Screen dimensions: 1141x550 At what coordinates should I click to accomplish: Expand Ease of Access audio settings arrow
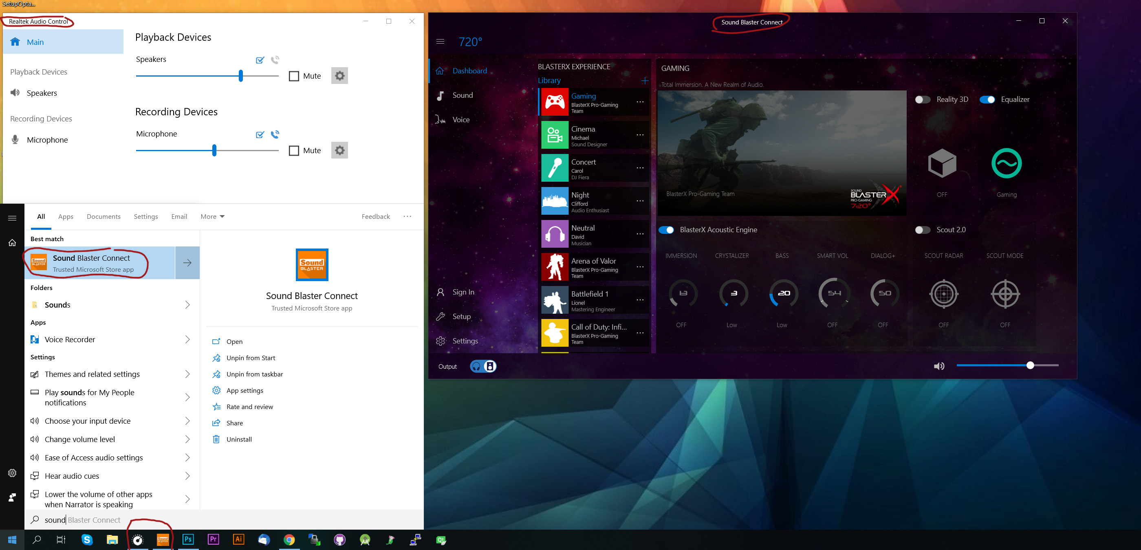187,458
